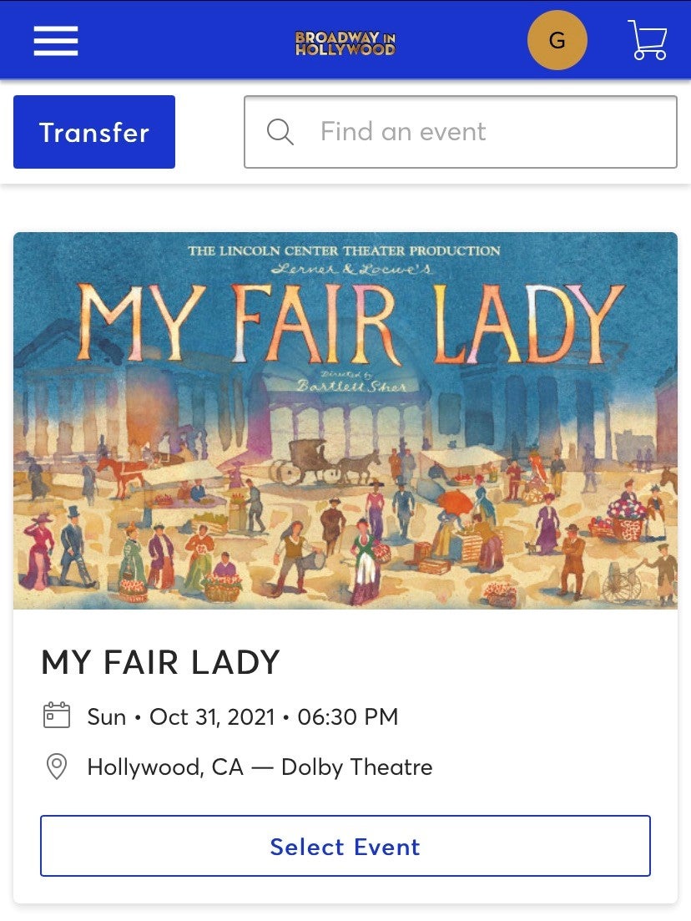Viewport: 691px width, 921px height.
Task: Click the Sun Oct 31, 2021 date text
Action: coord(181,716)
